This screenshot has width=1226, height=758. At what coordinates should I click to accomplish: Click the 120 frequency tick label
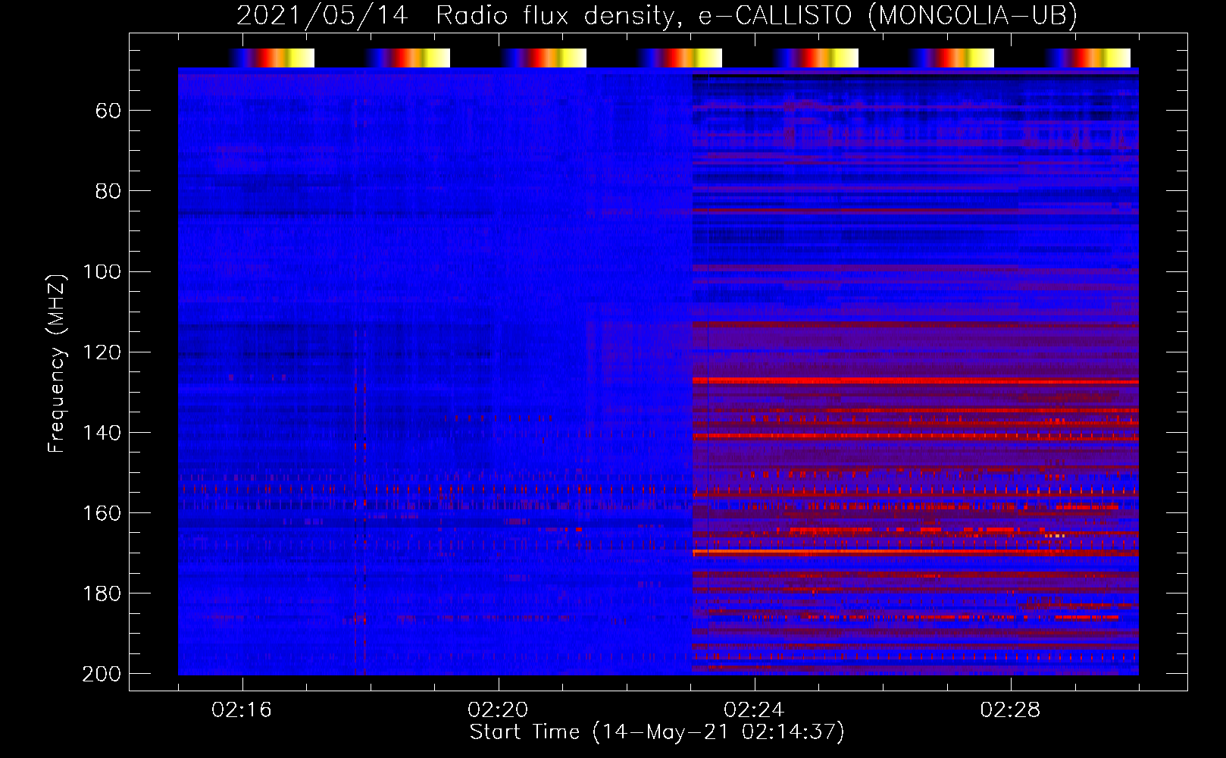tap(102, 352)
